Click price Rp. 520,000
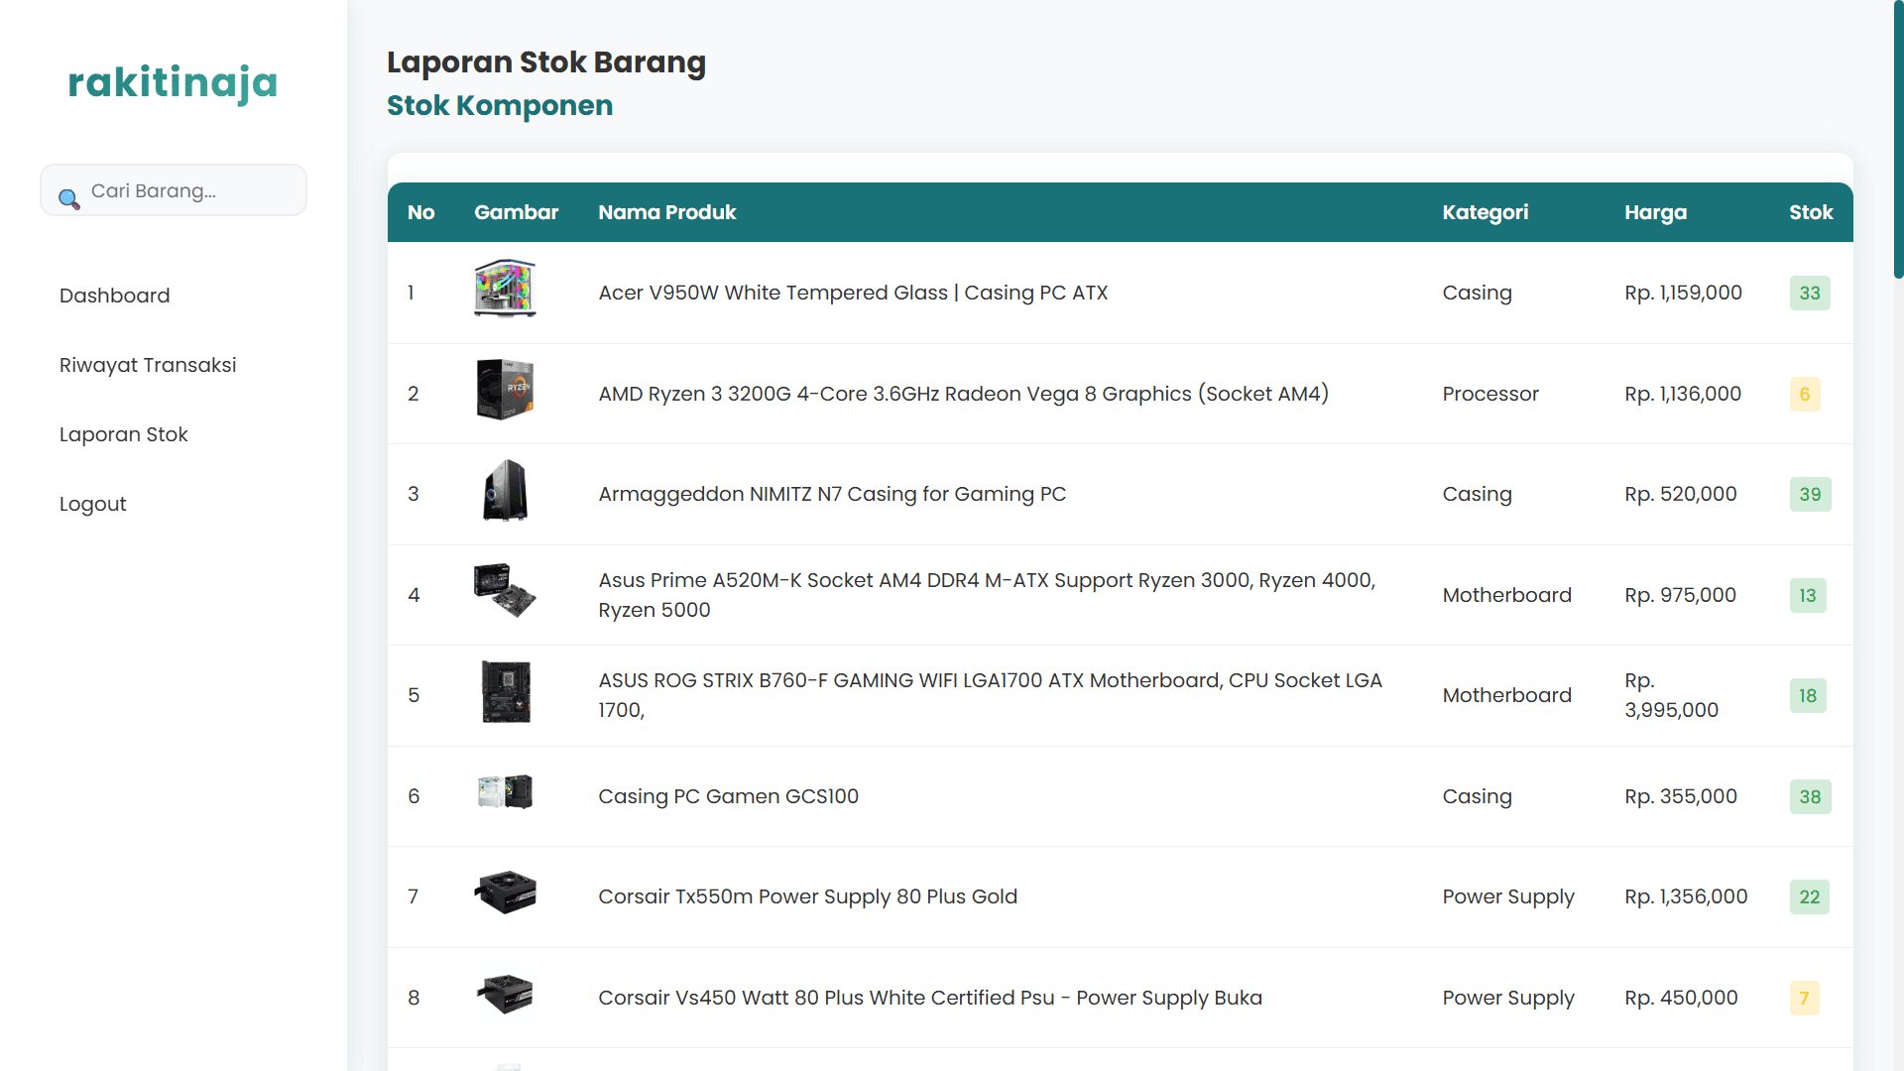The height and width of the screenshot is (1071, 1904). pos(1681,494)
